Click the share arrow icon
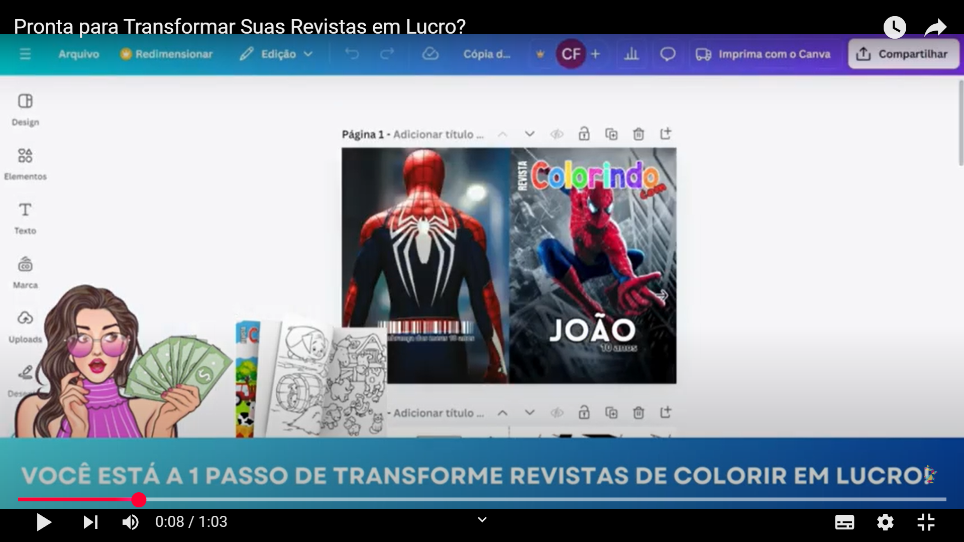Image resolution: width=964 pixels, height=542 pixels. tap(935, 27)
